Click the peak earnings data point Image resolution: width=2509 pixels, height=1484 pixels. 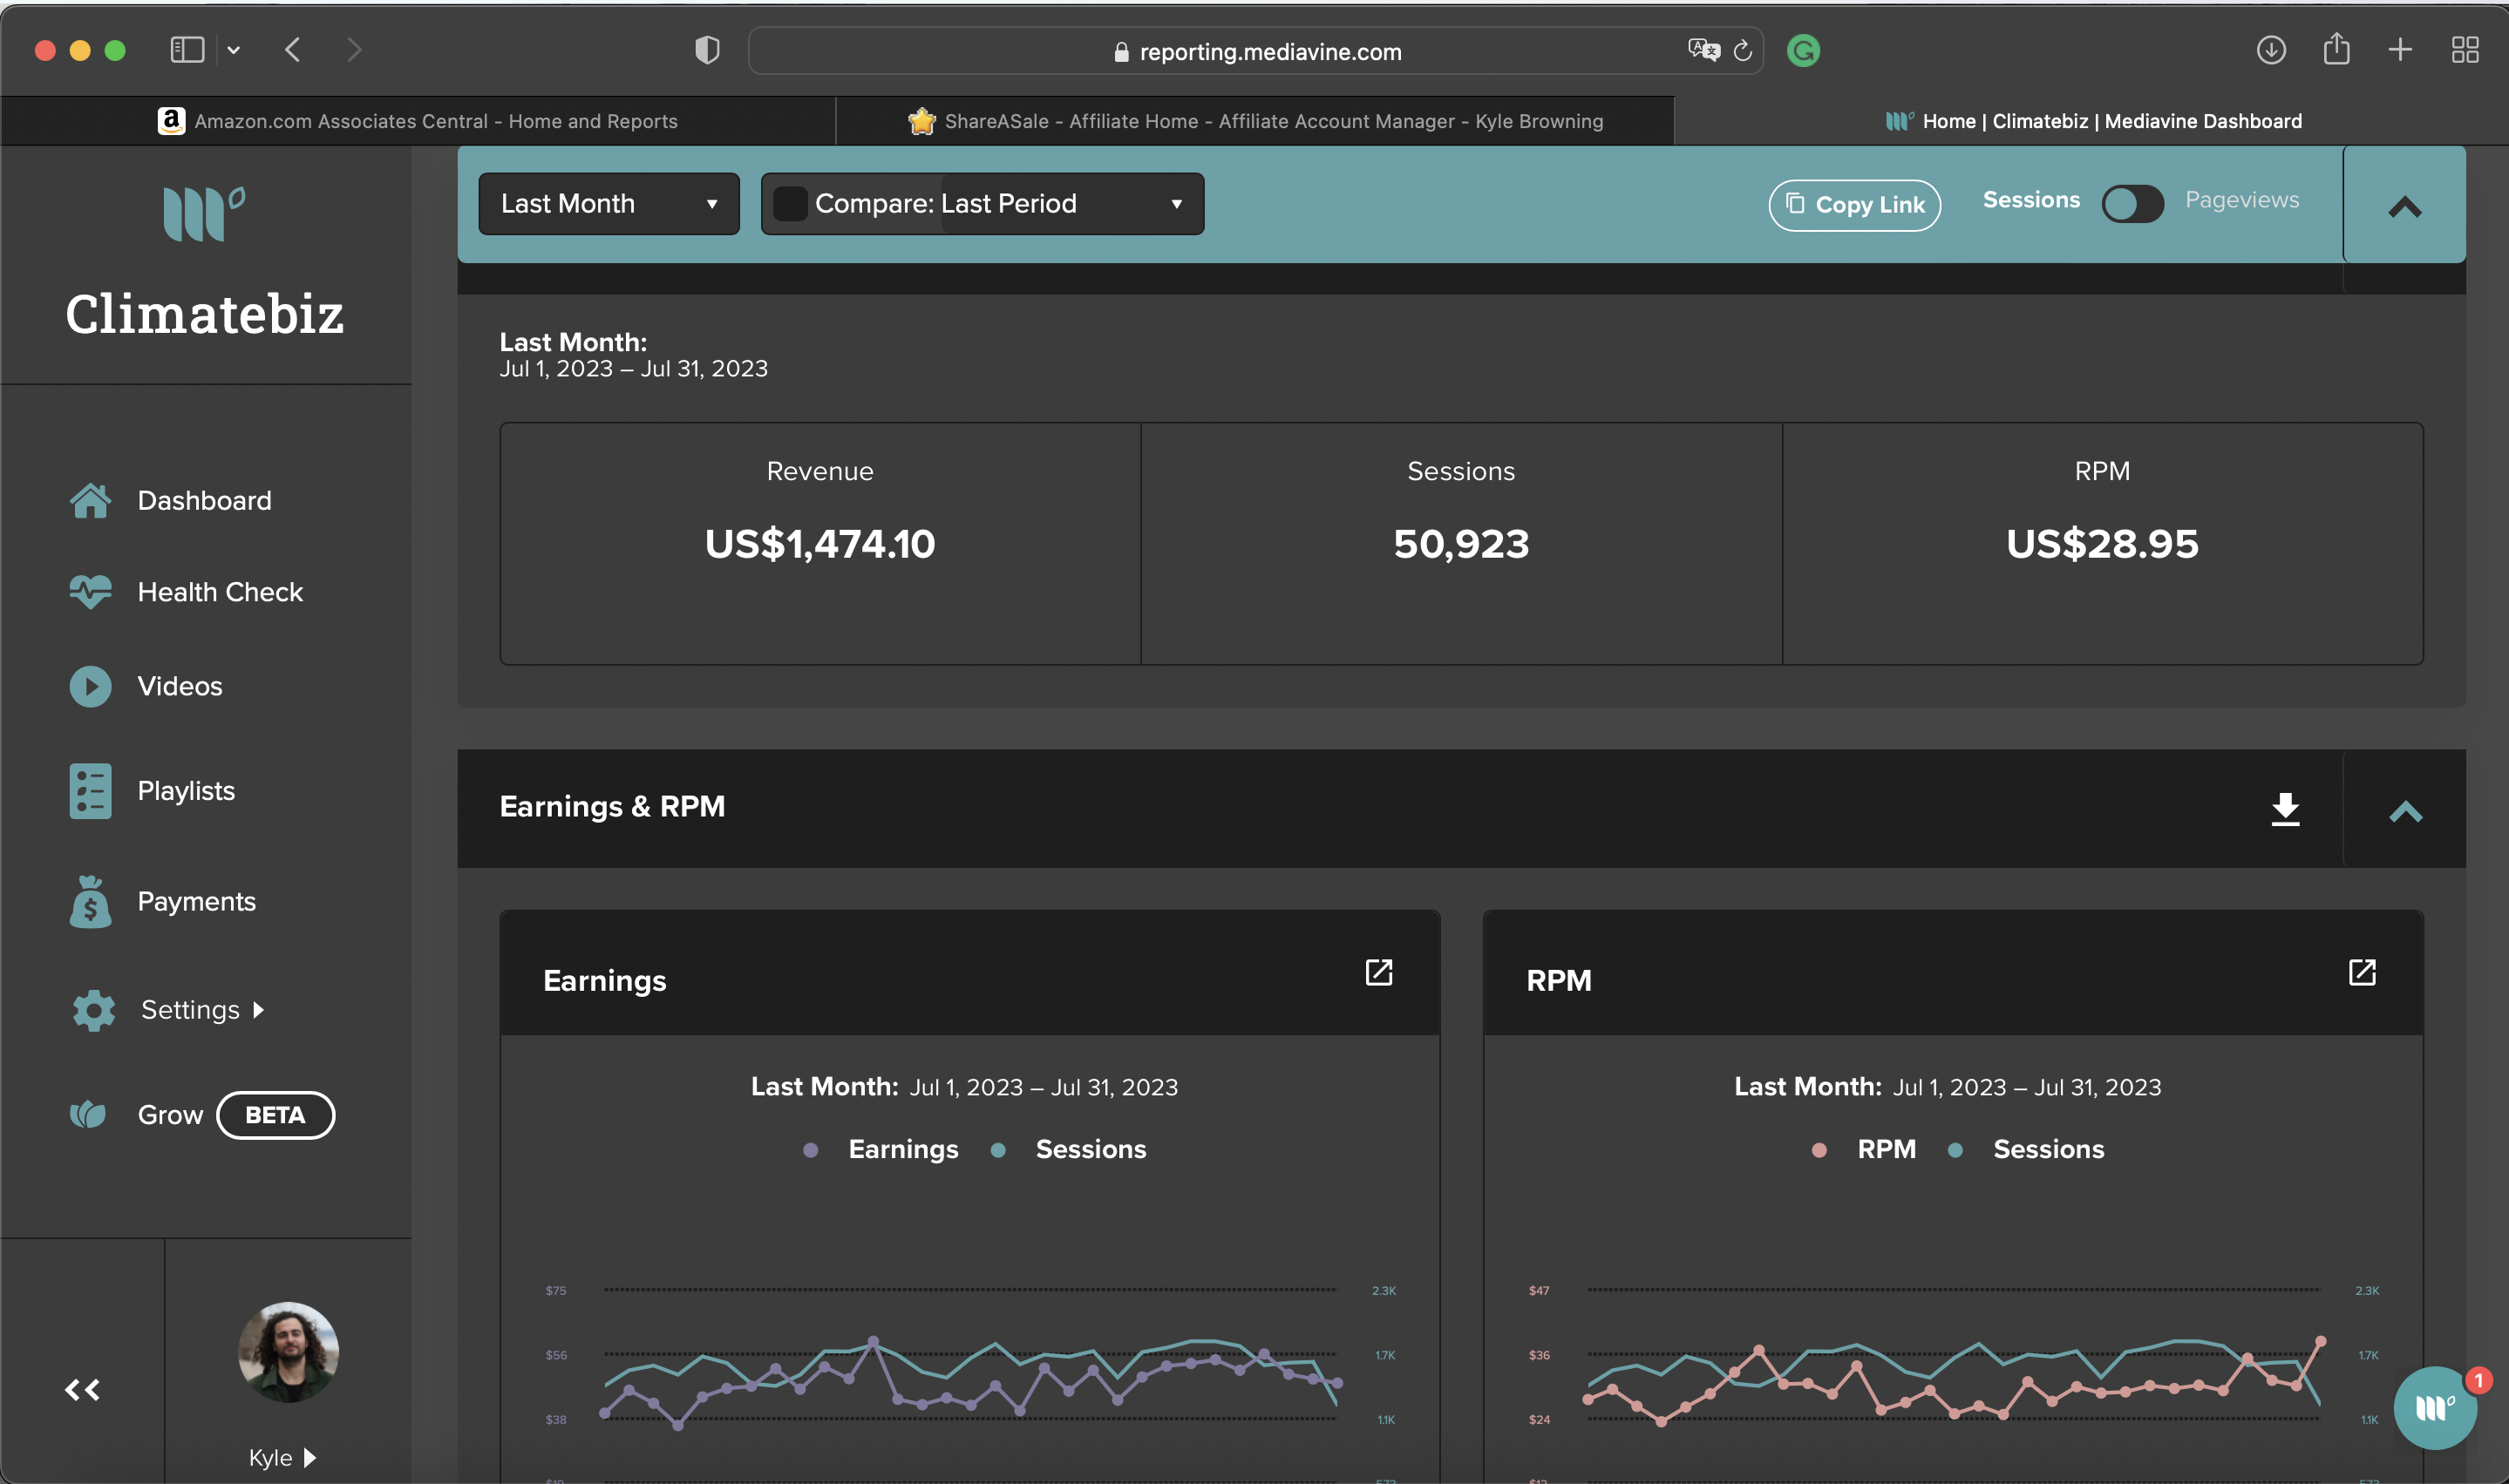[x=873, y=1340]
